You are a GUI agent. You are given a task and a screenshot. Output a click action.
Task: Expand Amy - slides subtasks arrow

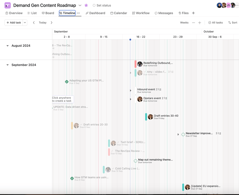pos(130,73)
